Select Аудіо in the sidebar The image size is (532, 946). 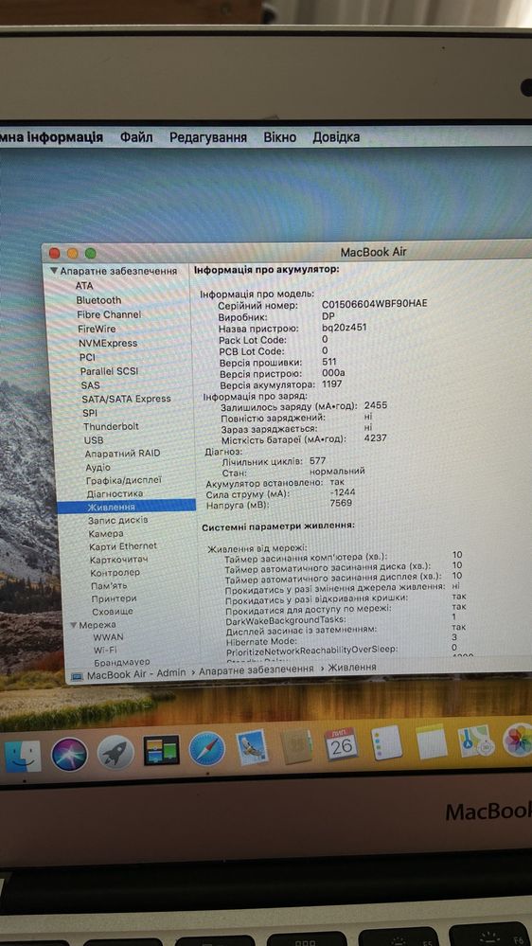point(98,467)
